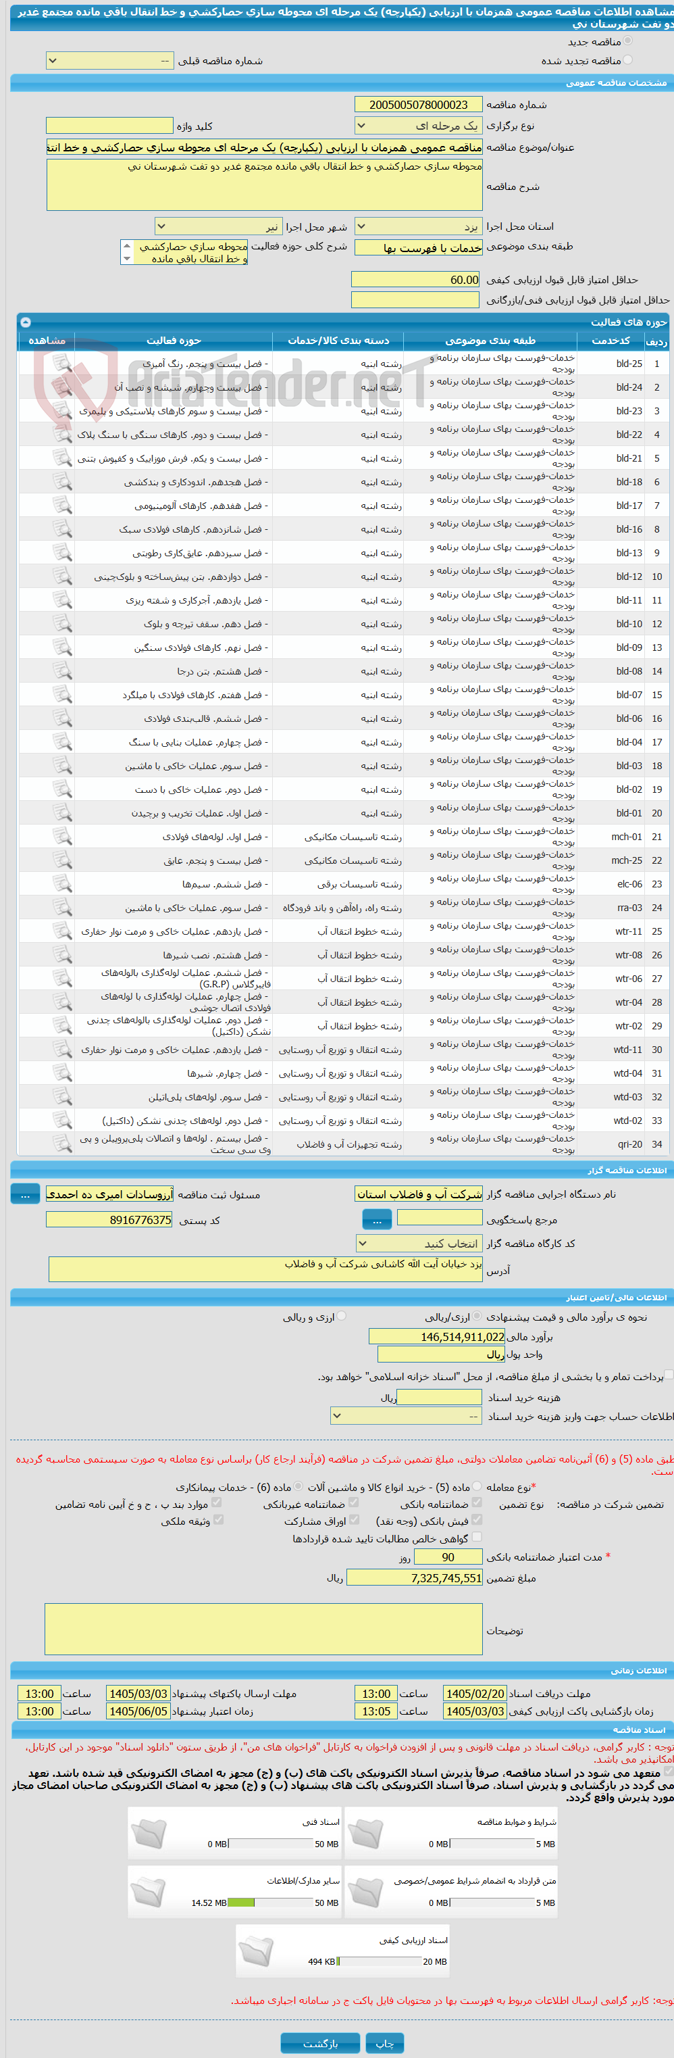Toggle the وثیقه ملکی checkbox
This screenshot has width=674, height=2058.
point(218,1519)
